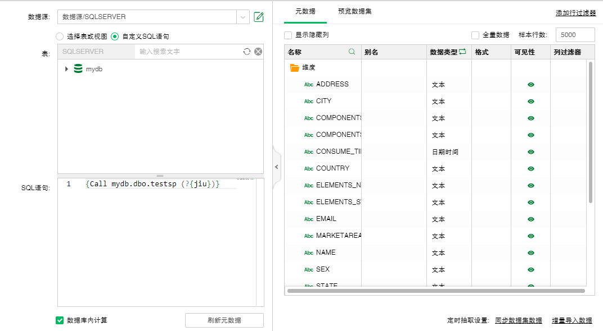603x331 pixels.
Task: Uncheck the 数据库内计算 checkbox
Action: click(60, 320)
